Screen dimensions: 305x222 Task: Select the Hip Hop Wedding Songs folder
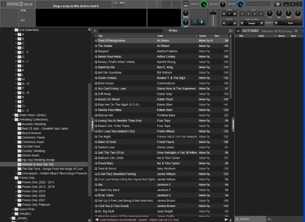38,160
